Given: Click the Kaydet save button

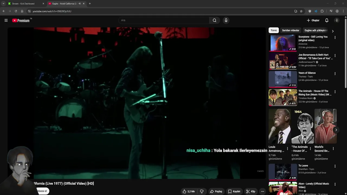Looking at the screenshot, I should point(234,191).
